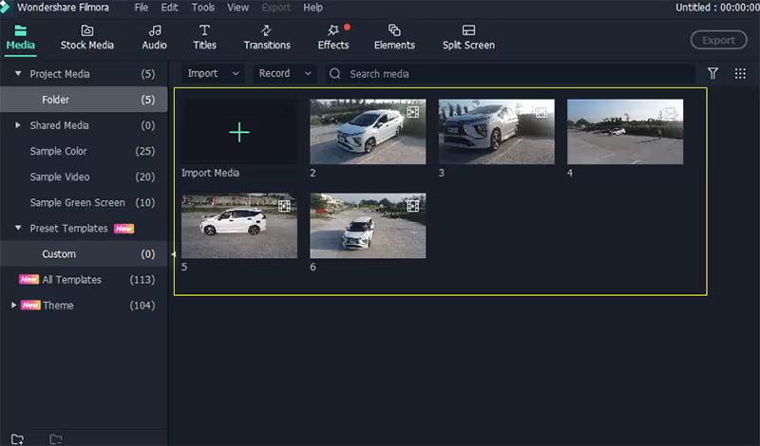The width and height of the screenshot is (760, 446).
Task: Select video clip thumbnail 6
Action: (368, 226)
